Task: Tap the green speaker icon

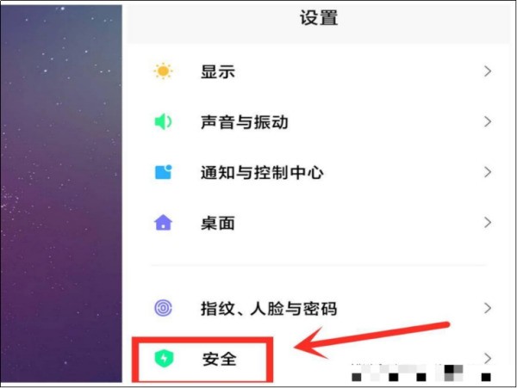Action: tap(163, 122)
